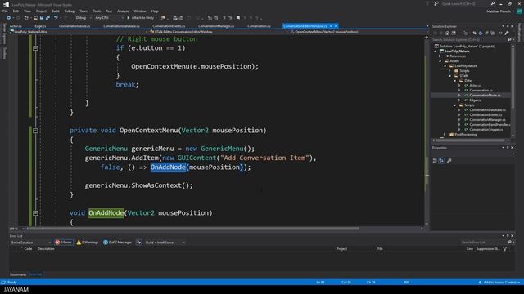Click the Visual Studio logo icon
Screen dimensions: 524x294
point(6,4)
